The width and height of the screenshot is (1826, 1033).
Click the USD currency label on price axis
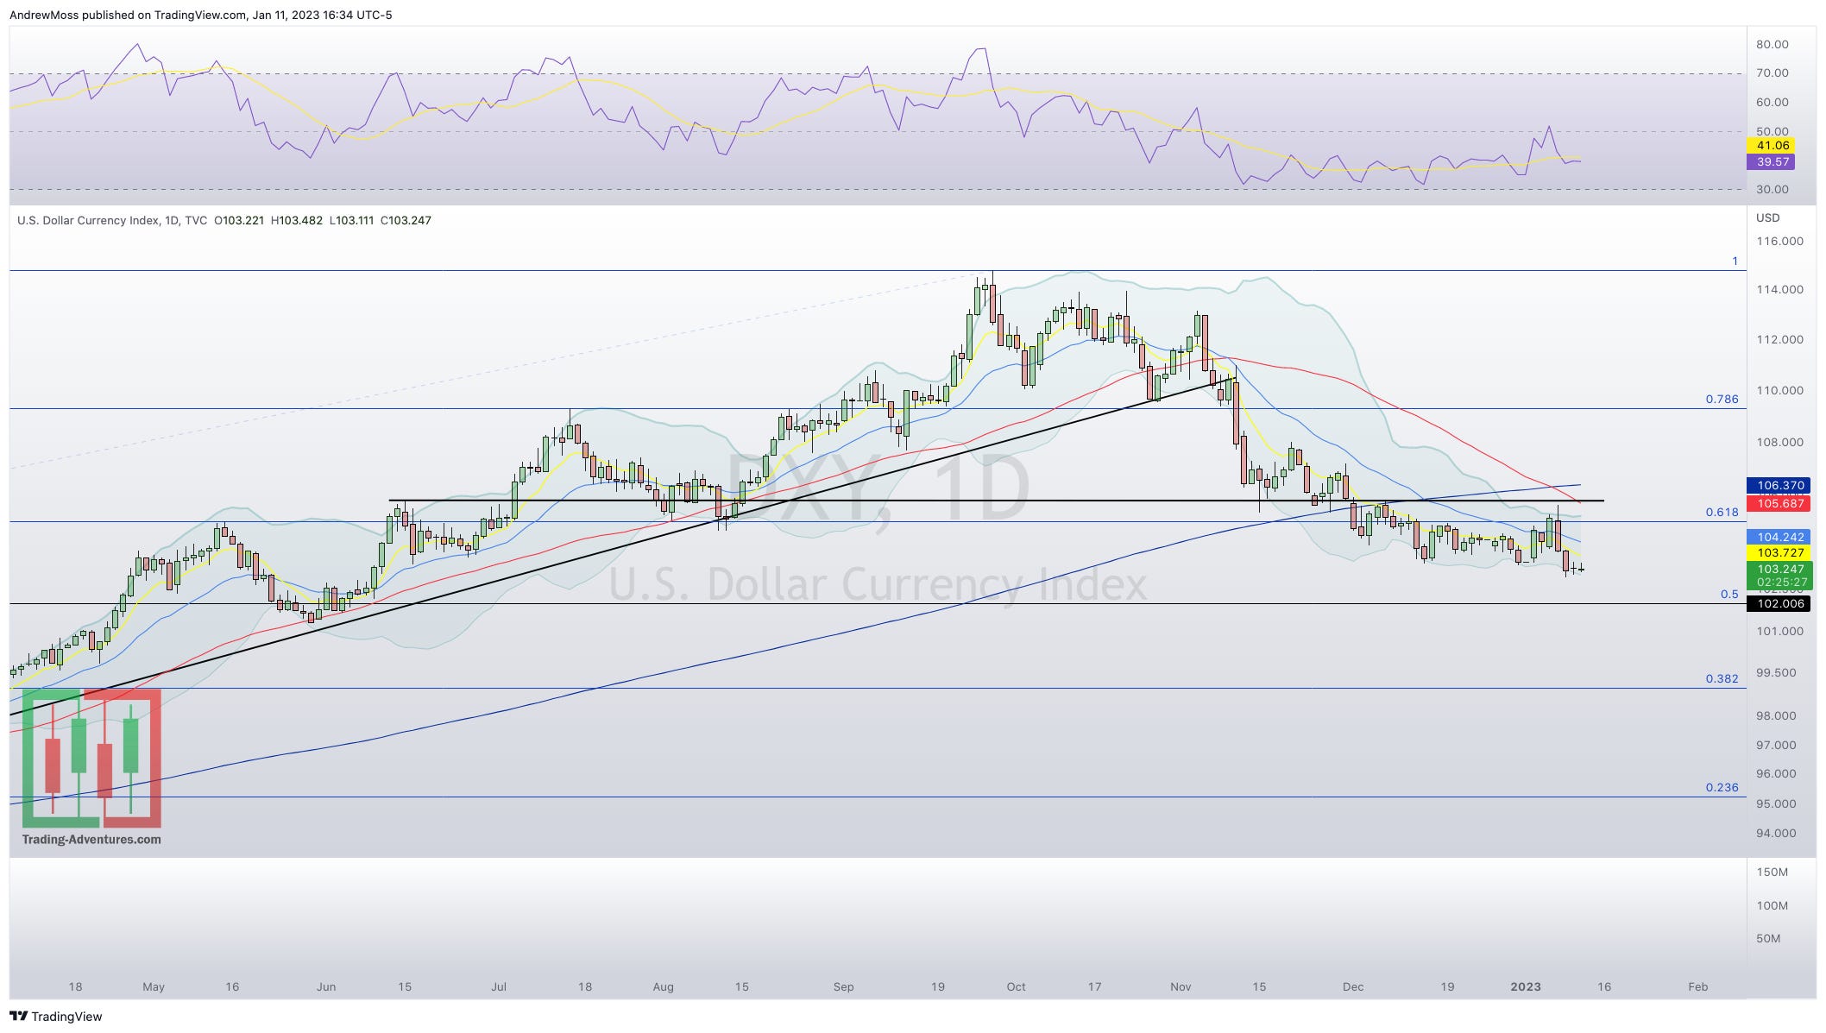click(1767, 217)
